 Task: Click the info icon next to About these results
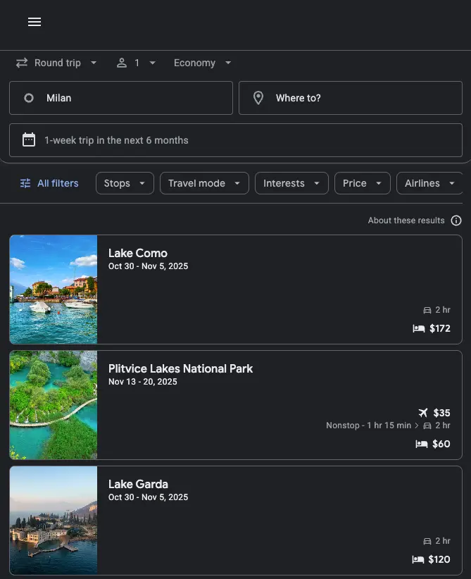click(456, 220)
